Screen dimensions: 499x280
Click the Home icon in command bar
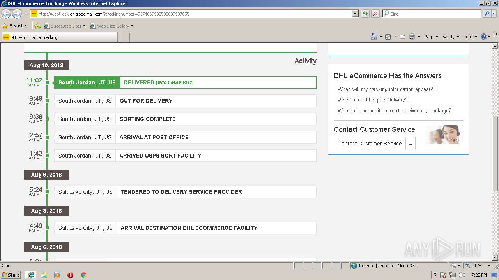click(373, 37)
